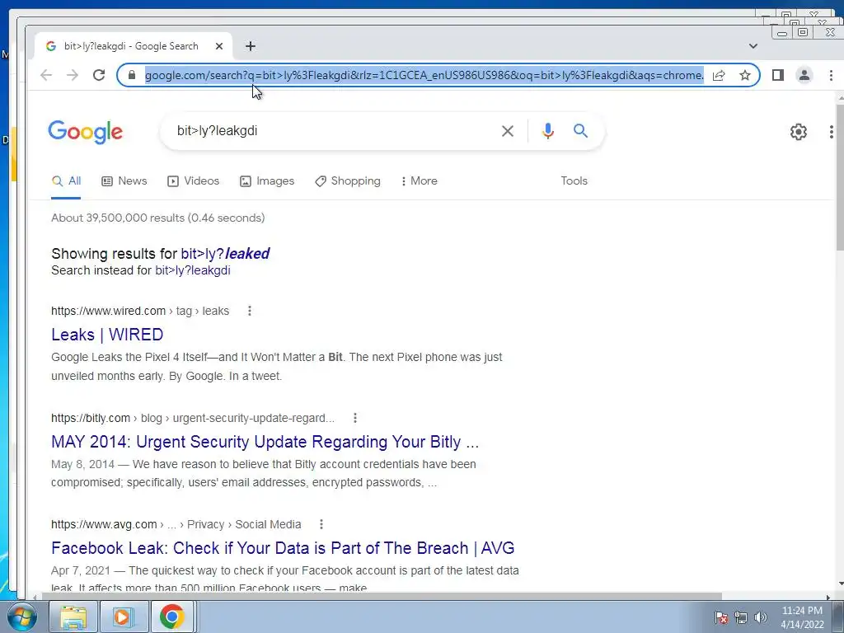Viewport: 844px width, 633px height.
Task: Open Facebook Leak AVG result
Action: (283, 548)
